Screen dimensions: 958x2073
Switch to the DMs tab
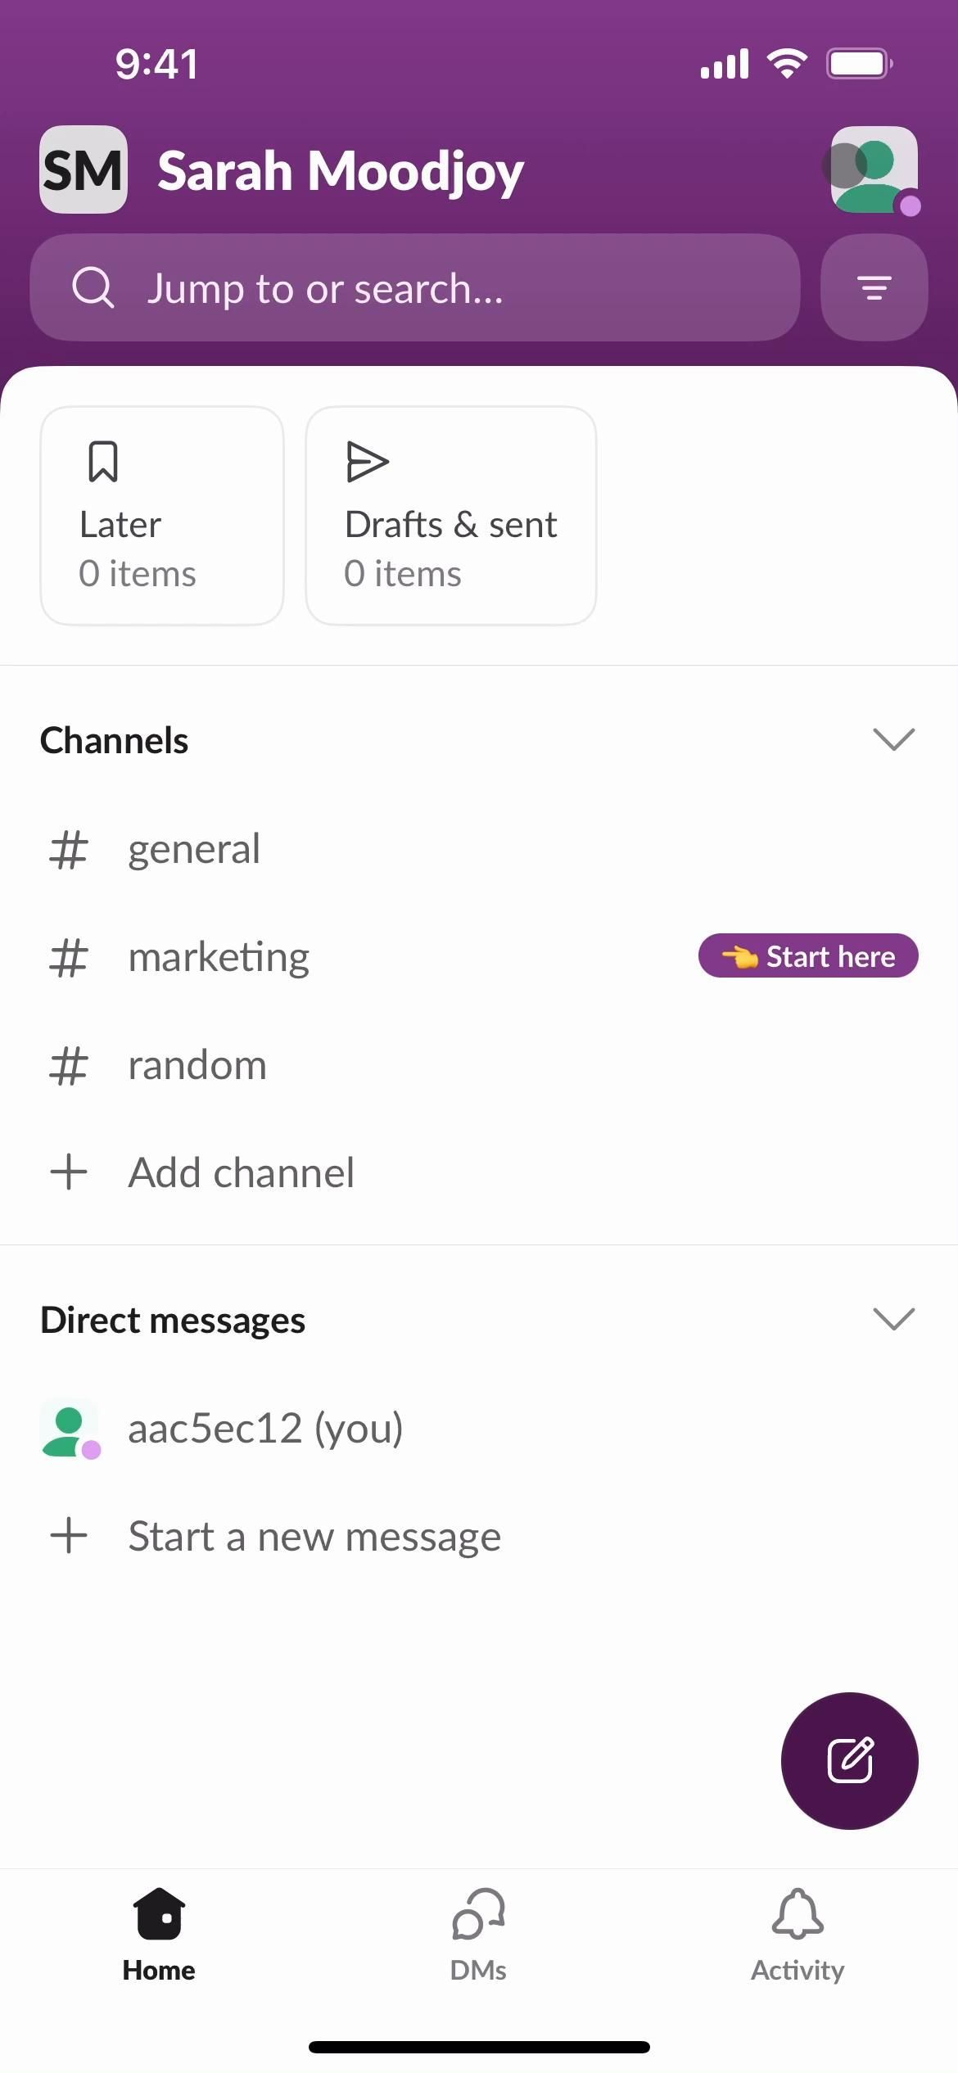click(x=478, y=1935)
